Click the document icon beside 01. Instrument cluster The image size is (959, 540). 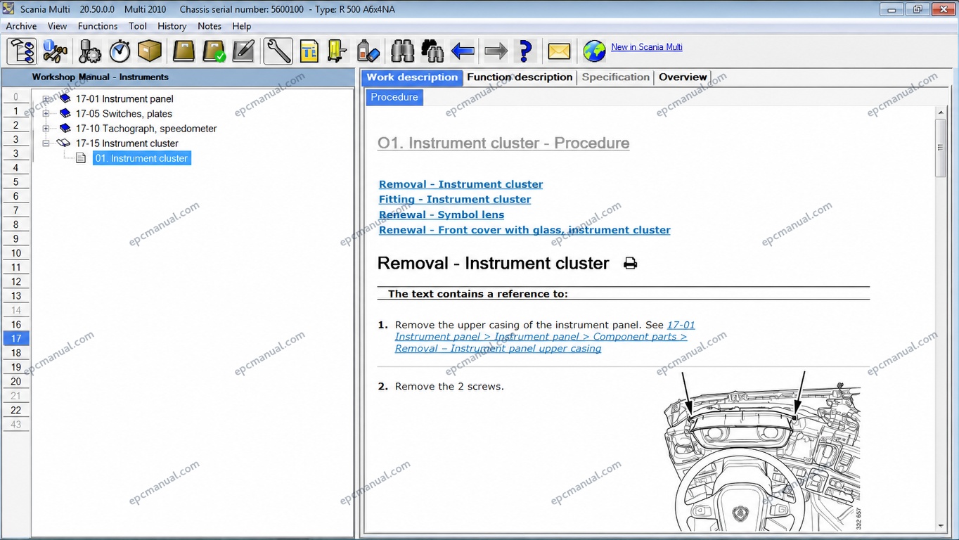coord(81,158)
